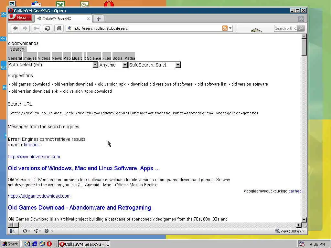
Task: Open the red Opera Menu button
Action: [x=20, y=17]
